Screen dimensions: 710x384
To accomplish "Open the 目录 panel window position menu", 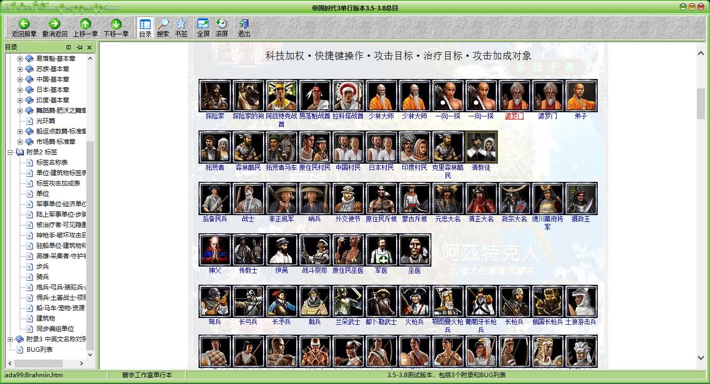I will tap(69, 47).
